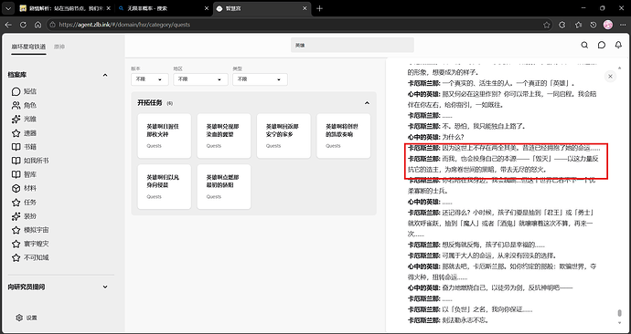The height and width of the screenshot is (334, 631).
Task: Open the browser extensions icon
Action: point(562,25)
